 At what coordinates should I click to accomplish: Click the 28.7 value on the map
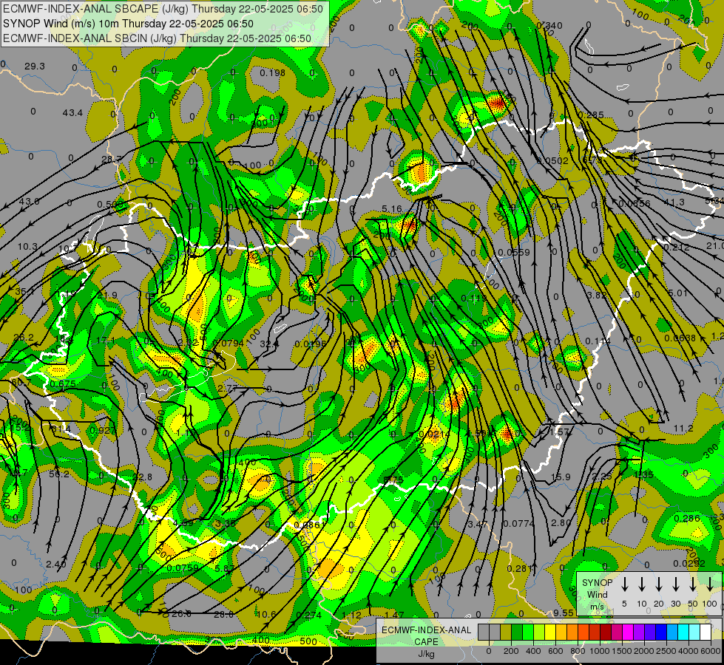pos(111,160)
